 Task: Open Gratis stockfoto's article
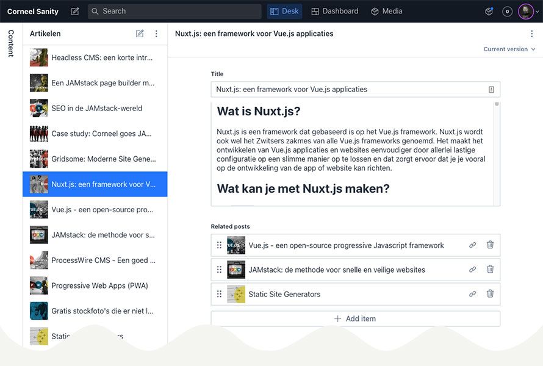coord(95,310)
